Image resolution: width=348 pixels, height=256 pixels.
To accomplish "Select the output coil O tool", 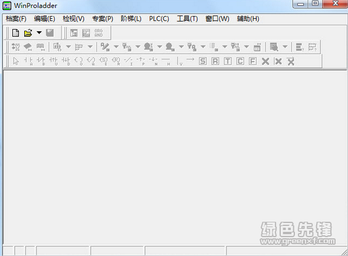I will tap(78, 61).
